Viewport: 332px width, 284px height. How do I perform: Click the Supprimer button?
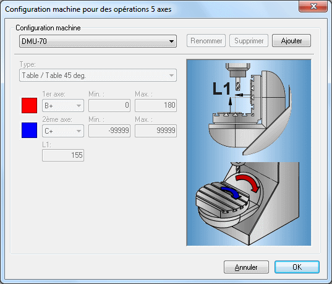click(x=249, y=41)
